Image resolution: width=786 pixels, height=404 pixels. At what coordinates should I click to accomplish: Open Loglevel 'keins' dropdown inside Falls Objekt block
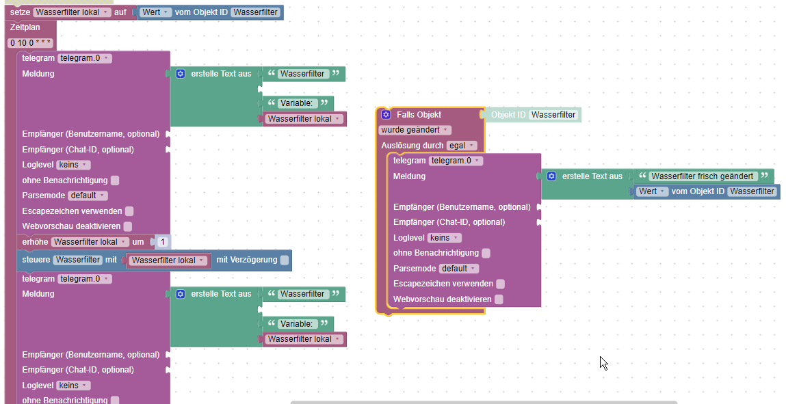click(x=444, y=238)
